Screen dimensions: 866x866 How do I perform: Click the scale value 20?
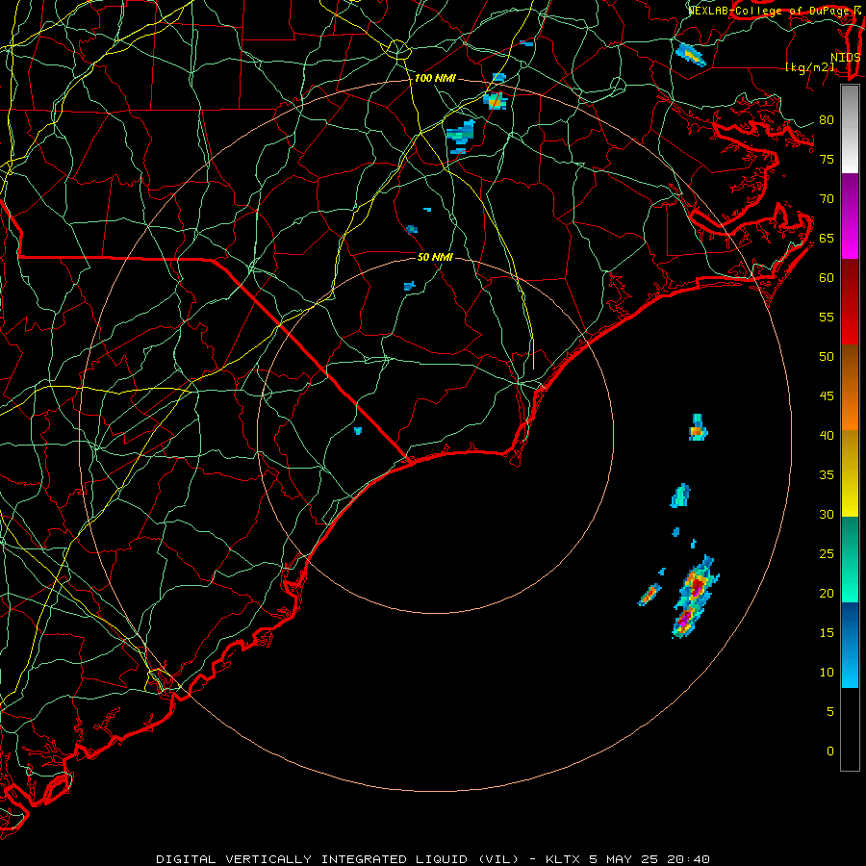827,593
